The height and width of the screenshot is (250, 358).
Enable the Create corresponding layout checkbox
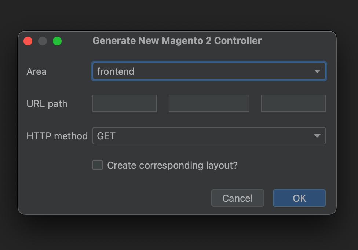coord(98,165)
